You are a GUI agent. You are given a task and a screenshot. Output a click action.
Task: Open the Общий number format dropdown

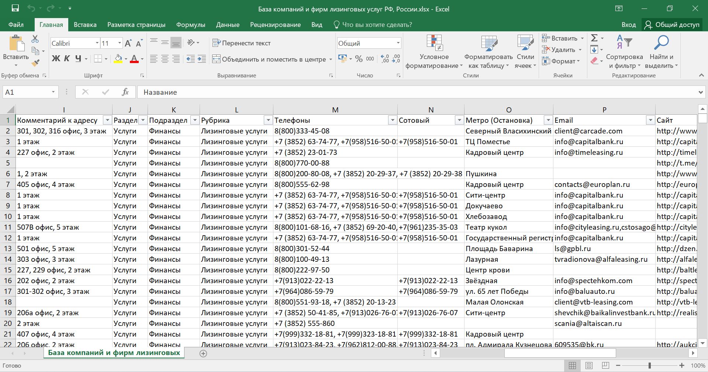pos(398,43)
